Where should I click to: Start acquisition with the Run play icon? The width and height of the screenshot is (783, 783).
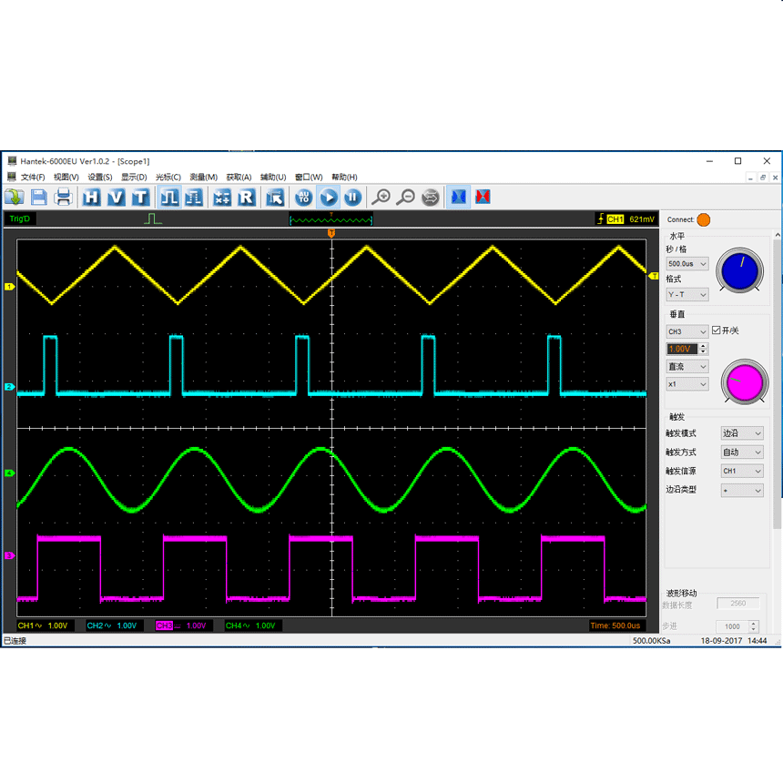click(328, 198)
